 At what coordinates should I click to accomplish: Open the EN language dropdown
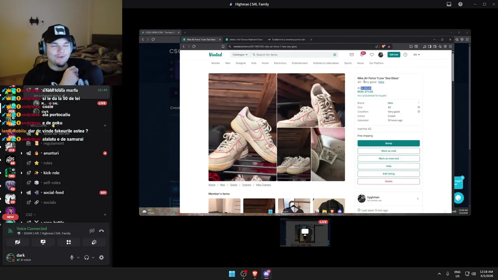[417, 55]
